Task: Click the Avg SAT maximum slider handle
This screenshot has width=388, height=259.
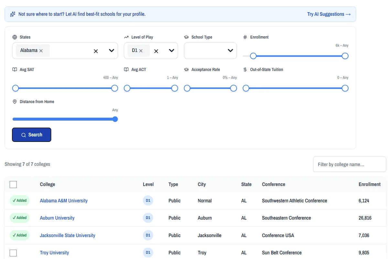Action: coord(114,88)
